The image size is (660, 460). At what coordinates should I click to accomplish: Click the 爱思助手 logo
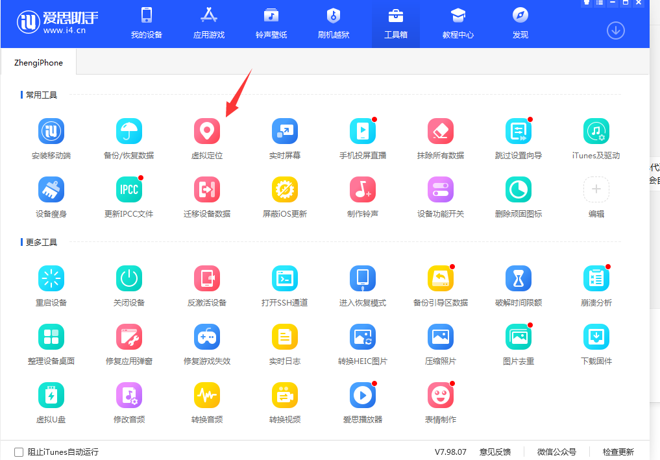[x=57, y=22]
